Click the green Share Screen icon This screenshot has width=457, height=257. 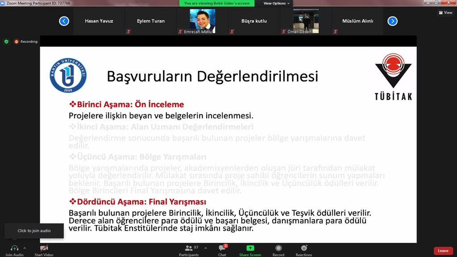(x=250, y=248)
